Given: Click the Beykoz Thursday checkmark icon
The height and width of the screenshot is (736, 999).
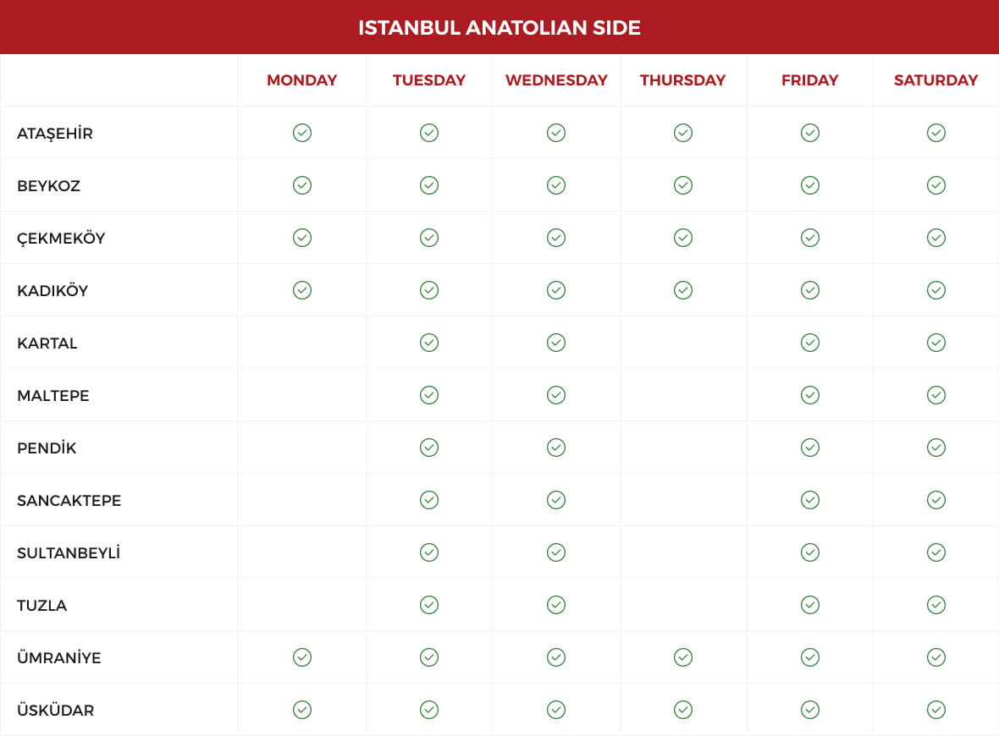Looking at the screenshot, I should pos(683,185).
